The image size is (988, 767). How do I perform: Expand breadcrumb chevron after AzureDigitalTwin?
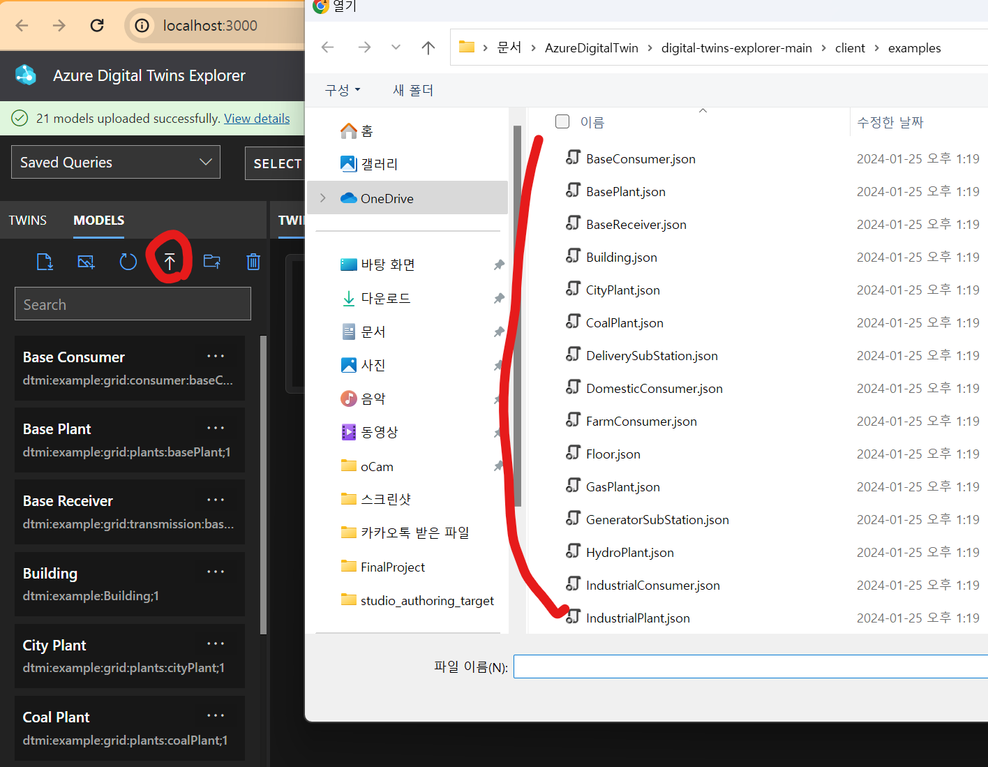650,48
